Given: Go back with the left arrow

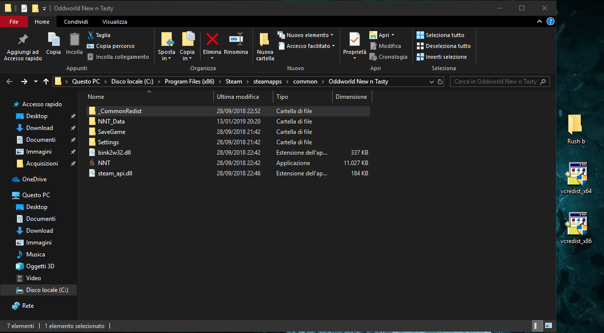Looking at the screenshot, I should pyautogui.click(x=10, y=82).
